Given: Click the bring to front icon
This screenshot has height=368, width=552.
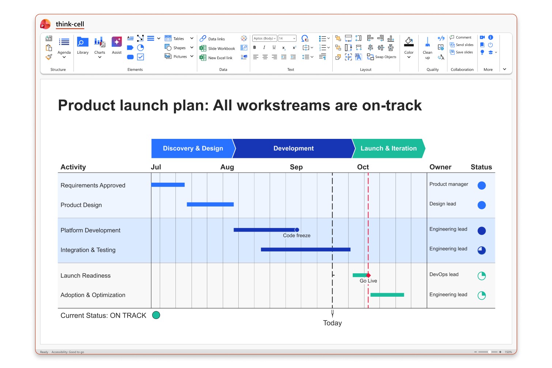Looking at the screenshot, I should [338, 38].
